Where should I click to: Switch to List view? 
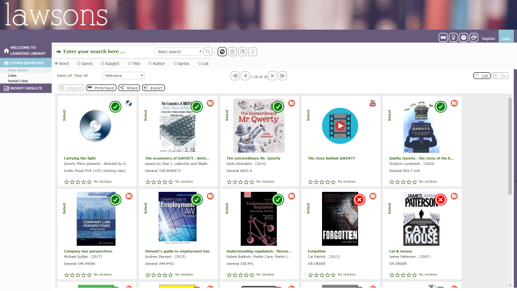tap(481, 75)
